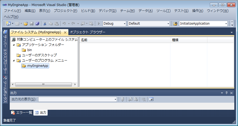Click the New Project toolbar icon
The height and width of the screenshot is (126, 238).
coord(8,24)
